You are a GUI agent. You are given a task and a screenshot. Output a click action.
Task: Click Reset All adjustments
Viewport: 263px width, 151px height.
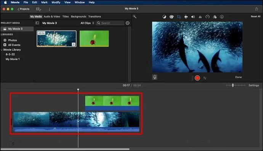coord(255,16)
